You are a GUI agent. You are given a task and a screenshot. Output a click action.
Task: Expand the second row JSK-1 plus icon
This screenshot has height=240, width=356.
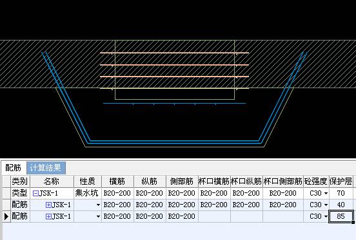pyautogui.click(x=48, y=205)
